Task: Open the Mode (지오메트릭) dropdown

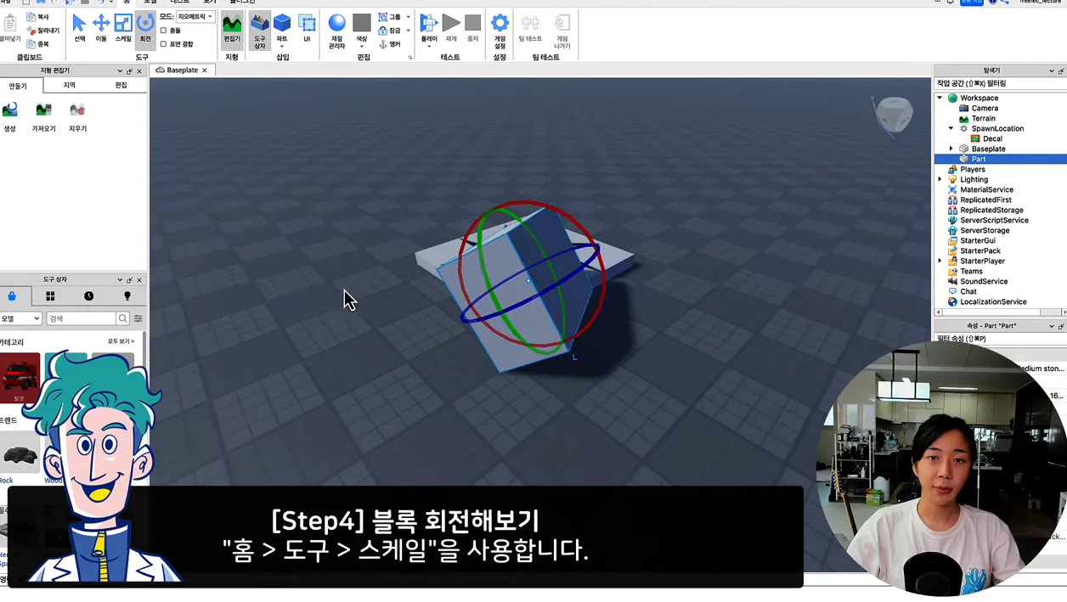Action: [x=195, y=17]
